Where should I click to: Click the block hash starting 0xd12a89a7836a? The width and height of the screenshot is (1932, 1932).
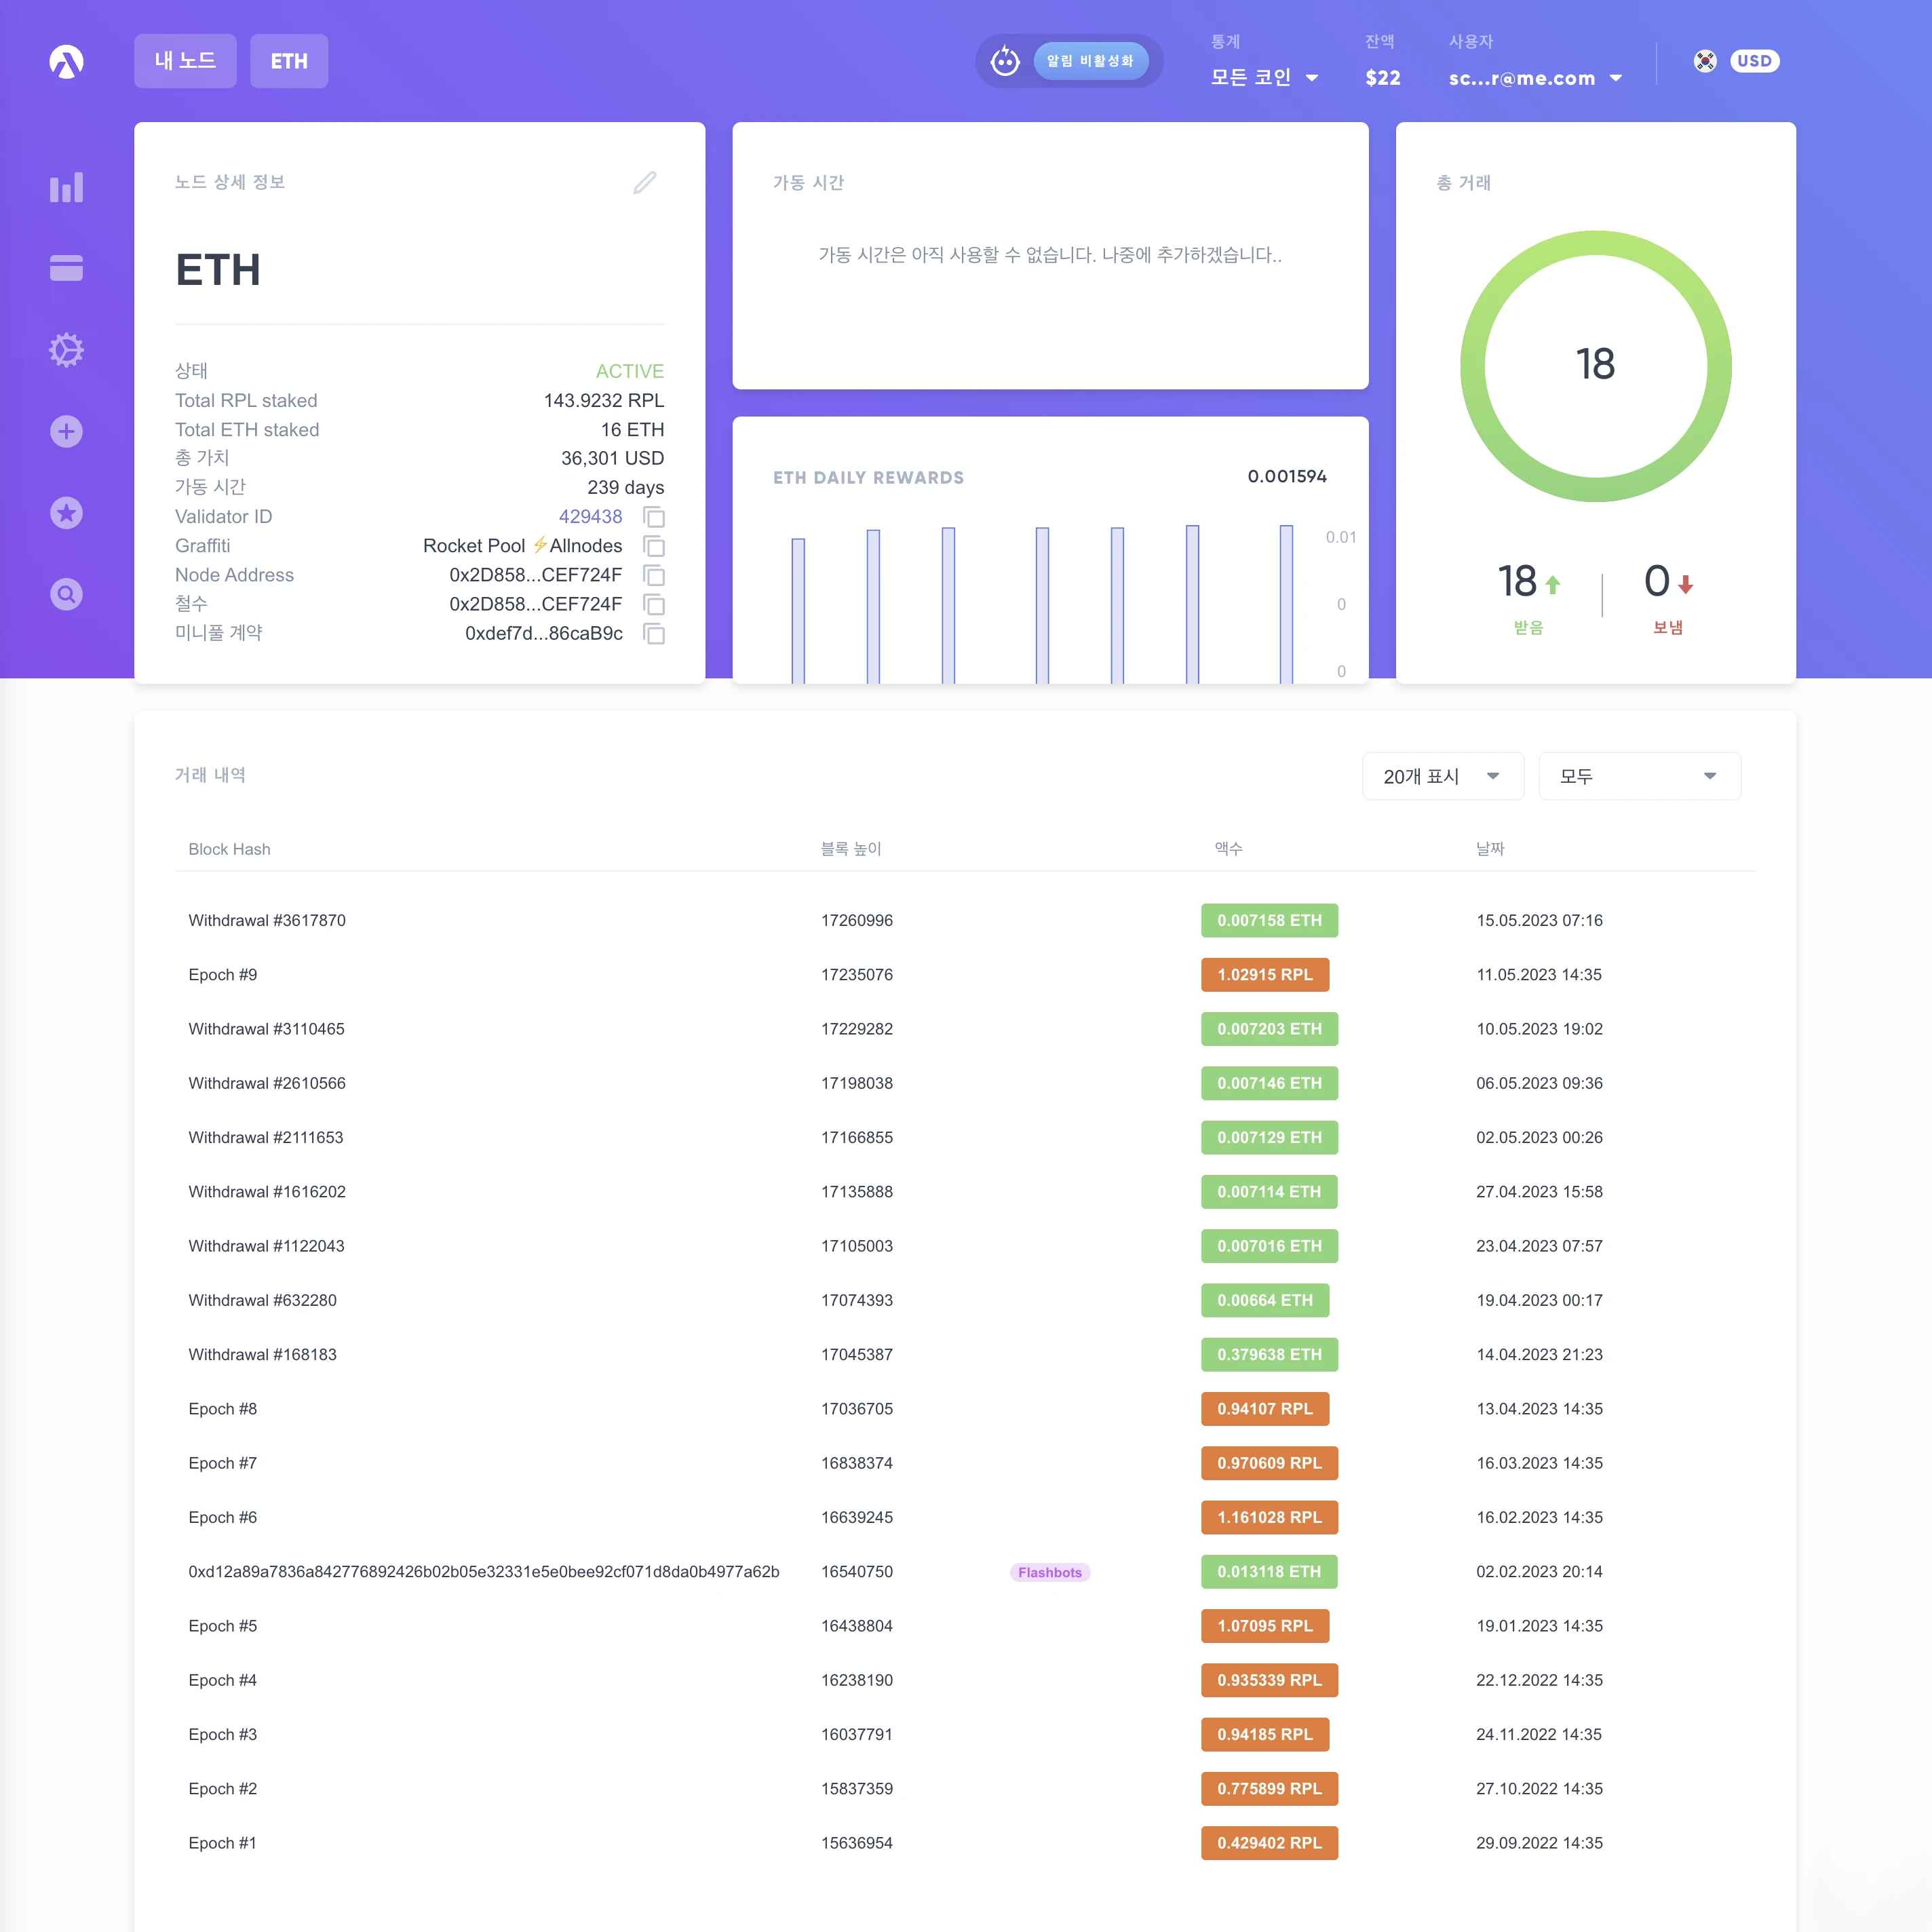(484, 1572)
